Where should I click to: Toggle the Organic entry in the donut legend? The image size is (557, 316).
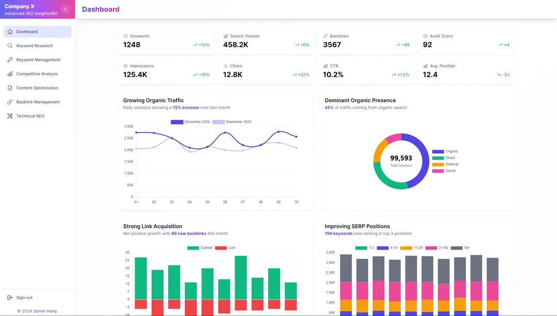tap(445, 151)
